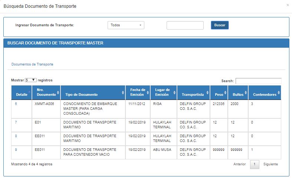
Task: Sort by Detalle column header
Action: click(22, 92)
